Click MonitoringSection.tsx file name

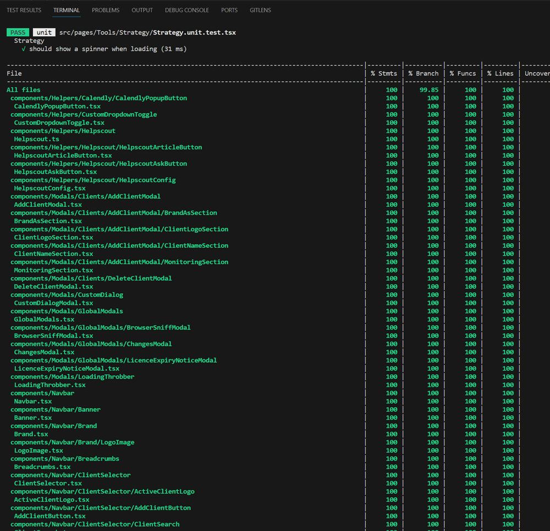(x=54, y=270)
